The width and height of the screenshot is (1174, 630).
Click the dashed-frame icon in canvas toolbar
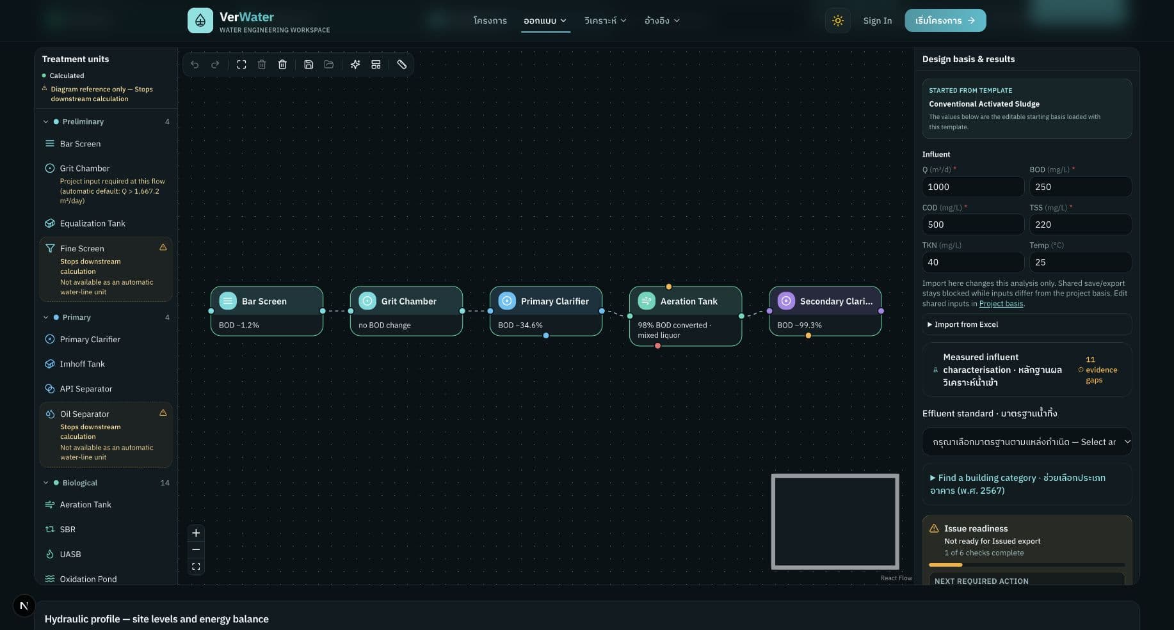241,65
